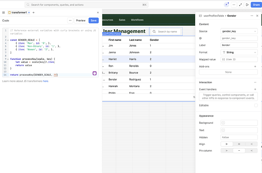The width and height of the screenshot is (262, 173).
Task: Click the Preview play icon in top bar
Action: (247, 5)
